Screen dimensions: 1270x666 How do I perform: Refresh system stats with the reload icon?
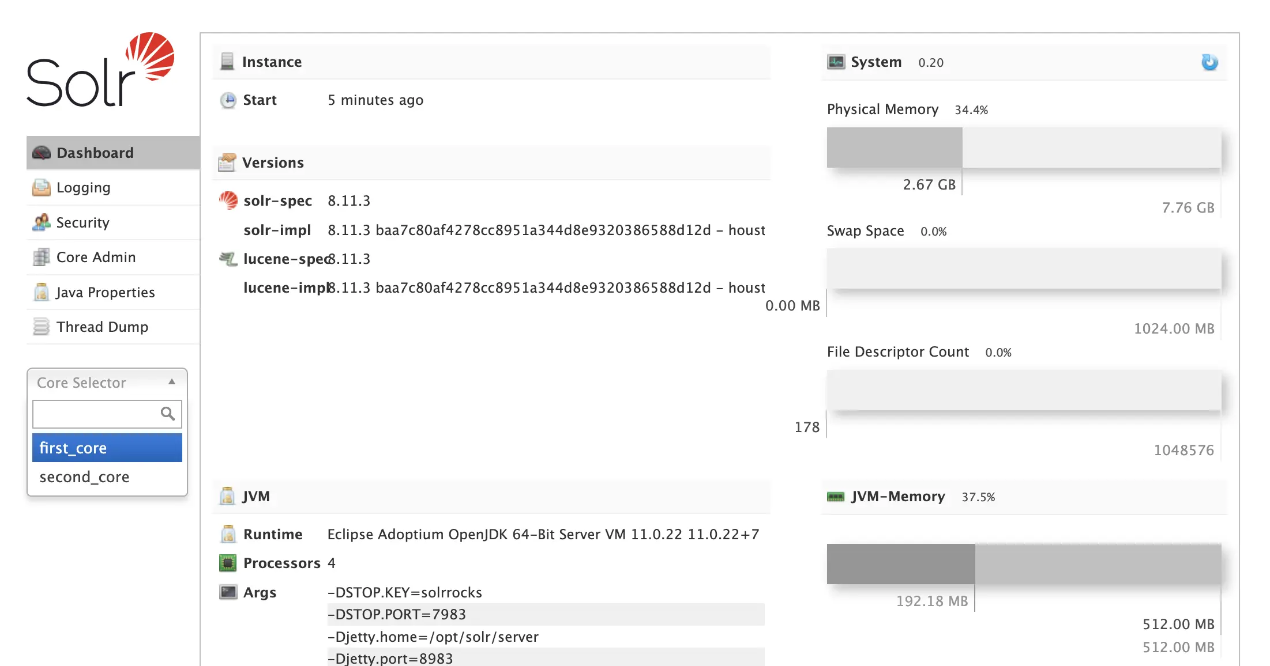[1209, 62]
